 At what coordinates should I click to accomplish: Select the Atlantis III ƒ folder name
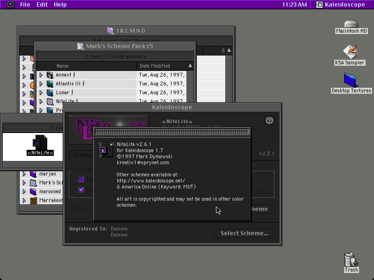pyautogui.click(x=70, y=84)
